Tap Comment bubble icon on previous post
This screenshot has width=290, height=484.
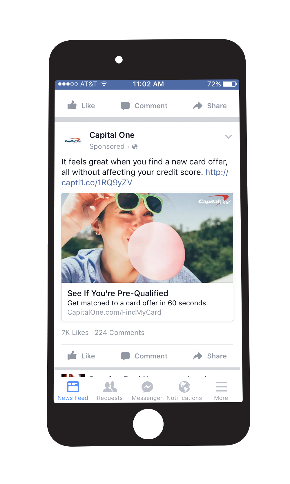(125, 106)
